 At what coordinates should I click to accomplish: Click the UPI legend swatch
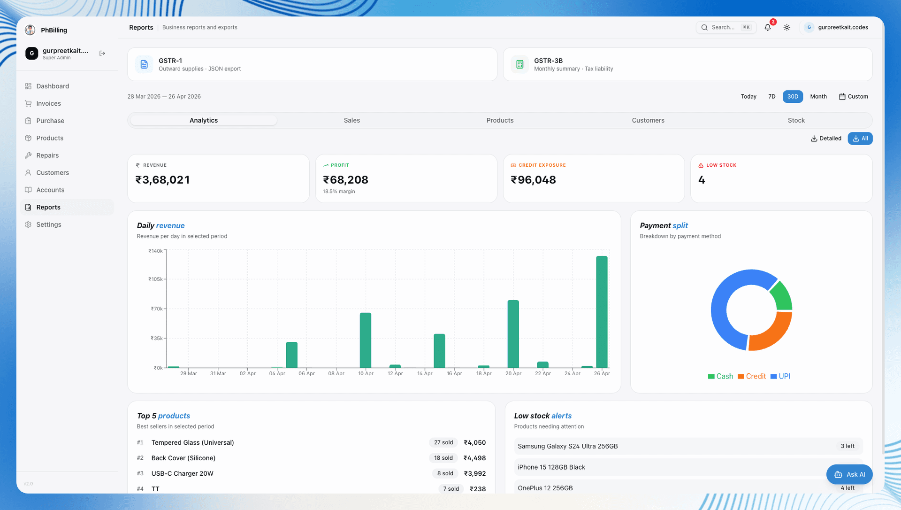[x=773, y=377]
